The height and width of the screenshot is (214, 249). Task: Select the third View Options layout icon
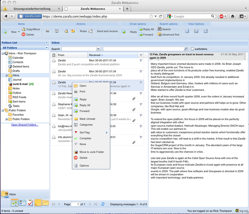[x=206, y=31]
